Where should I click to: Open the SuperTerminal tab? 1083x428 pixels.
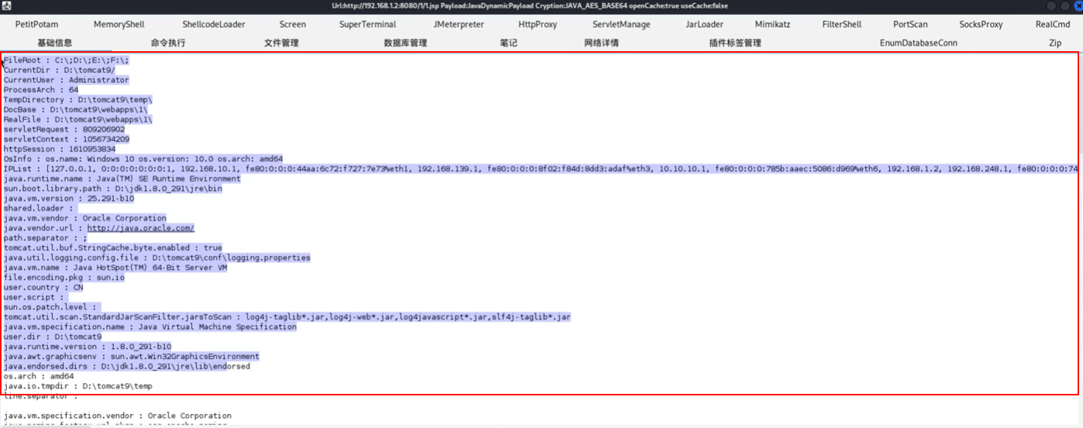[x=367, y=24]
